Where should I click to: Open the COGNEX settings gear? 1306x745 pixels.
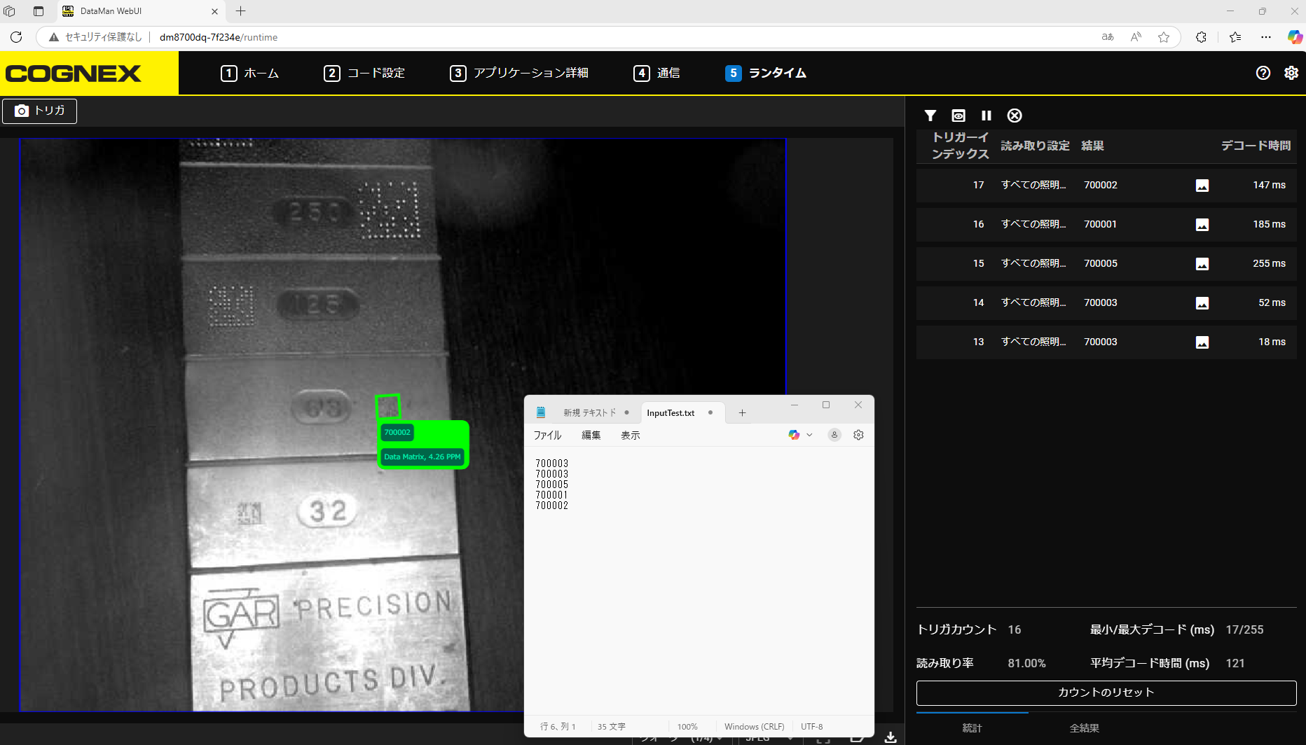[1291, 73]
